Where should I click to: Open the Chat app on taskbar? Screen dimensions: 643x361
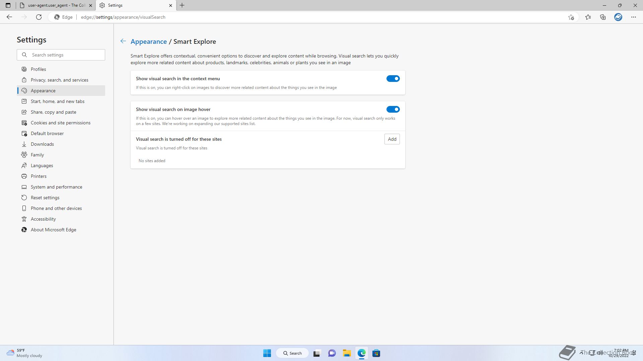click(x=332, y=353)
